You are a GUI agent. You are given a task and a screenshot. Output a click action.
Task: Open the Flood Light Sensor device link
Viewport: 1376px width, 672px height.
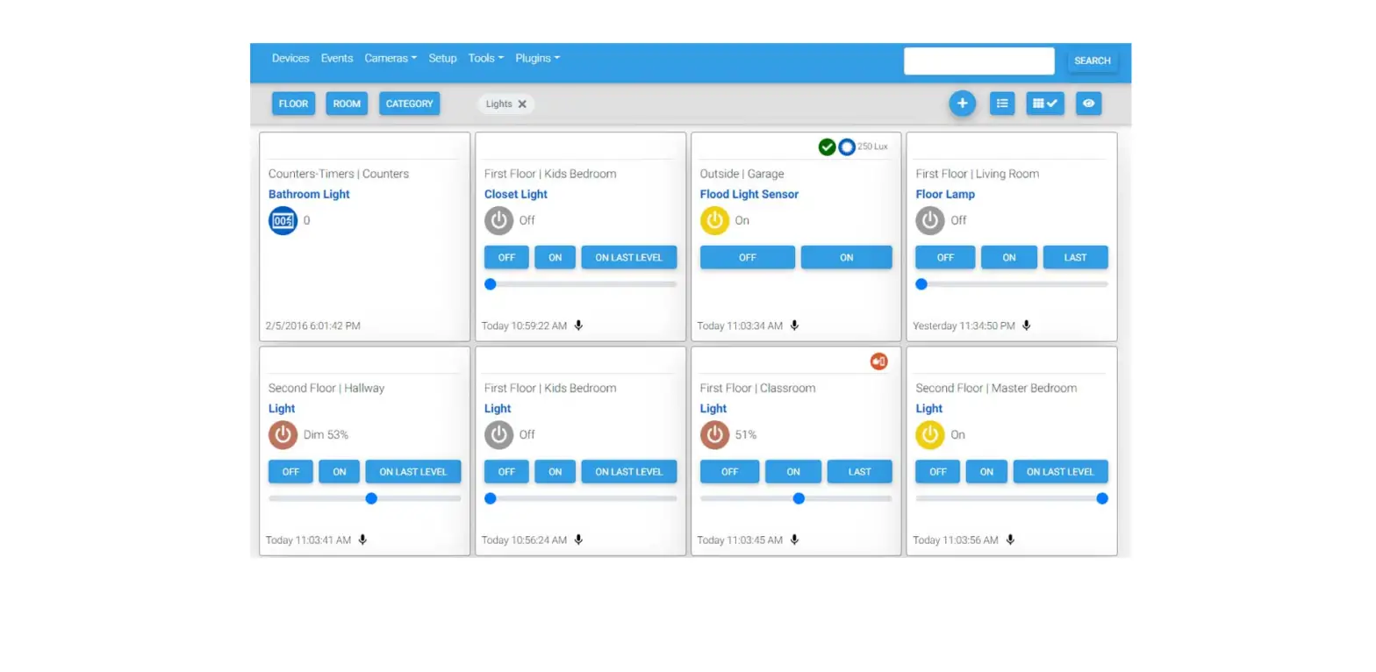click(749, 195)
